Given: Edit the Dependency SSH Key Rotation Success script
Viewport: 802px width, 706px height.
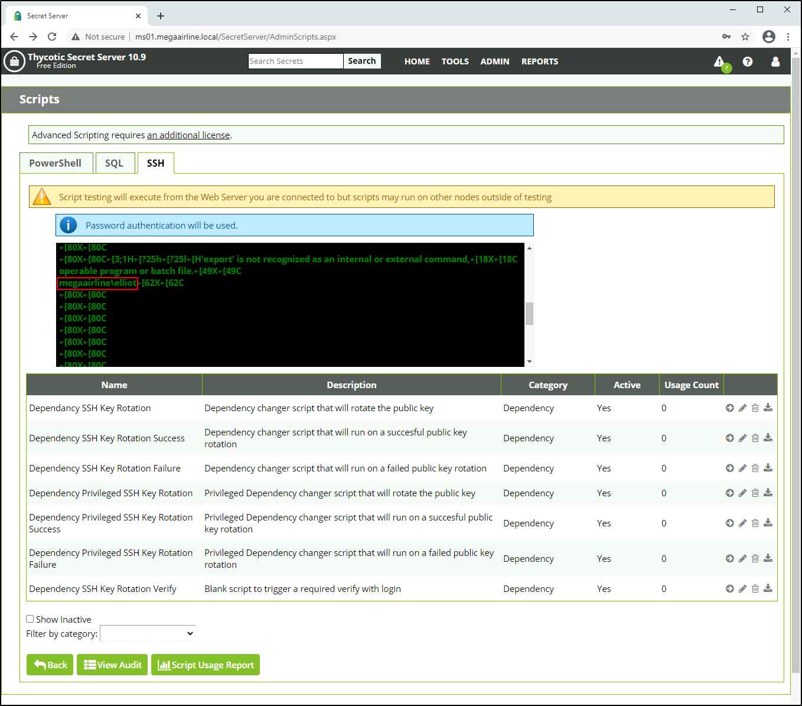Looking at the screenshot, I should tap(742, 438).
